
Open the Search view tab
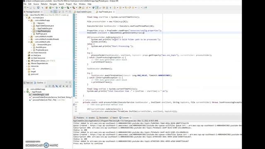114,118
